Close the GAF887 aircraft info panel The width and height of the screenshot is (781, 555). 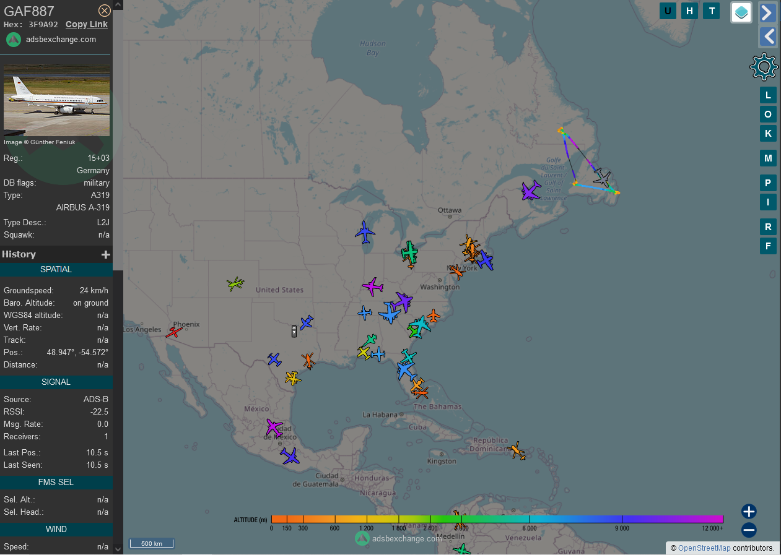[x=105, y=11]
